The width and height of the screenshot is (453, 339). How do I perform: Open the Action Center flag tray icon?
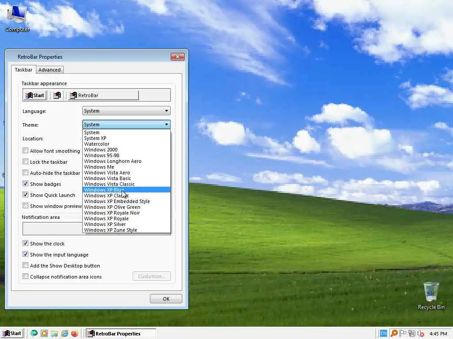pos(403,333)
